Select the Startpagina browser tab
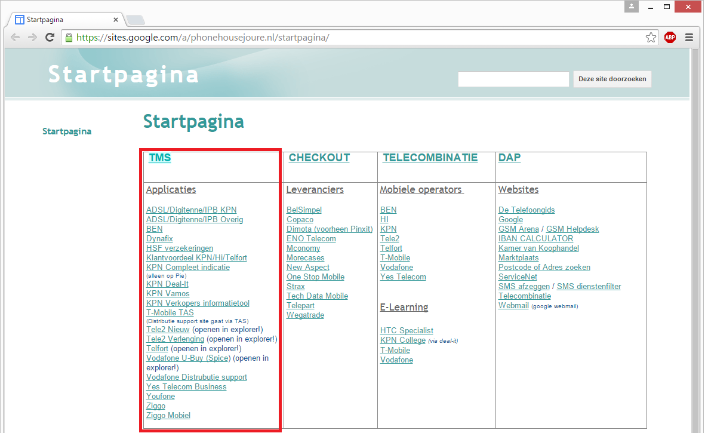Viewport: 705px width, 433px height. point(66,20)
